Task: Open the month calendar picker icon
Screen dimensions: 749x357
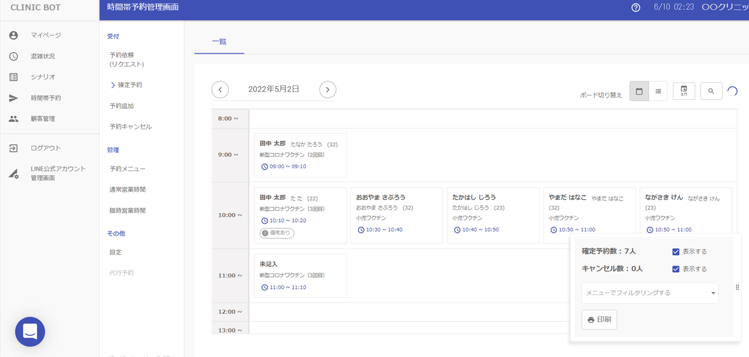Action: [x=683, y=91]
